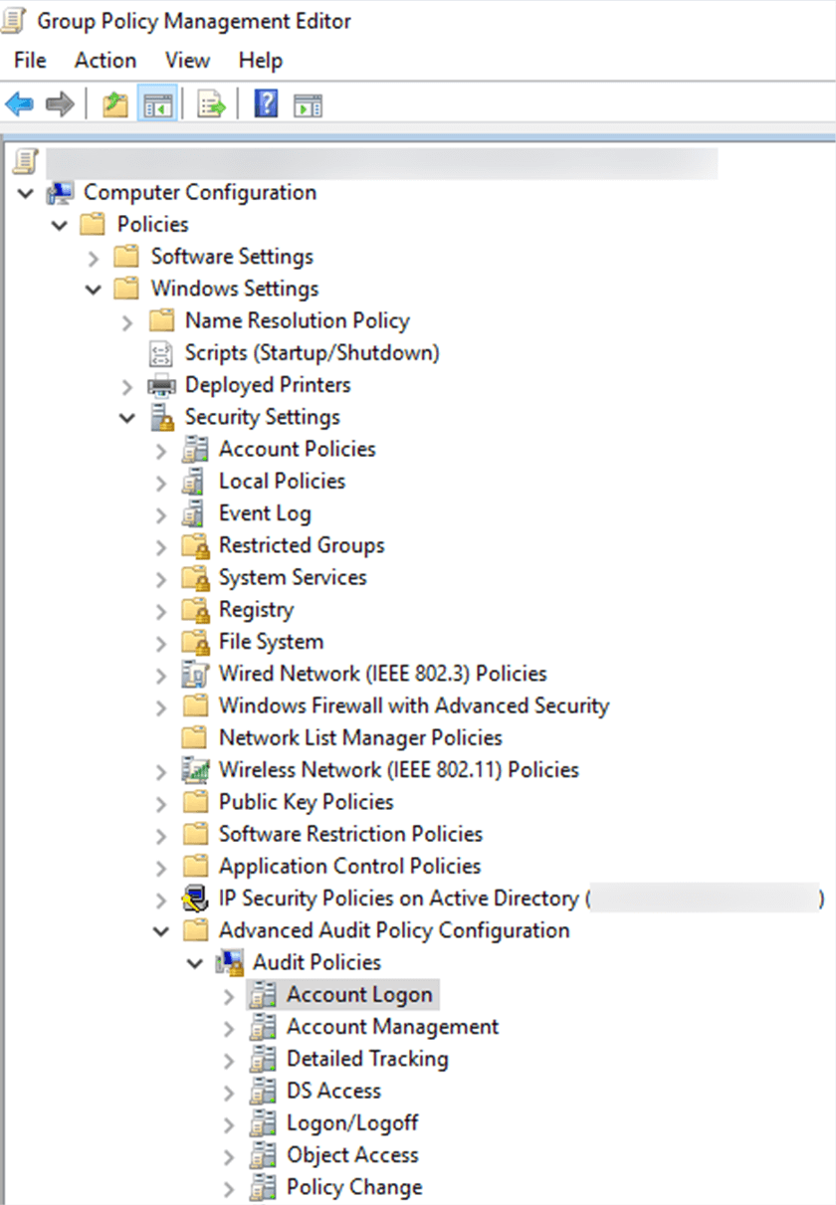The height and width of the screenshot is (1205, 836).
Task: Click the IP Security Policies icon
Action: click(x=194, y=899)
